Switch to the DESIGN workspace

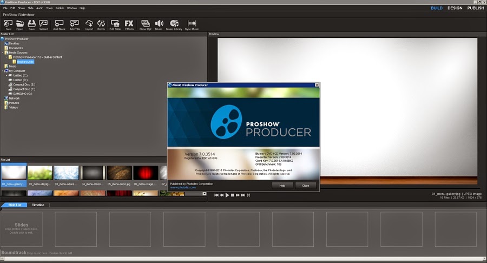455,8
